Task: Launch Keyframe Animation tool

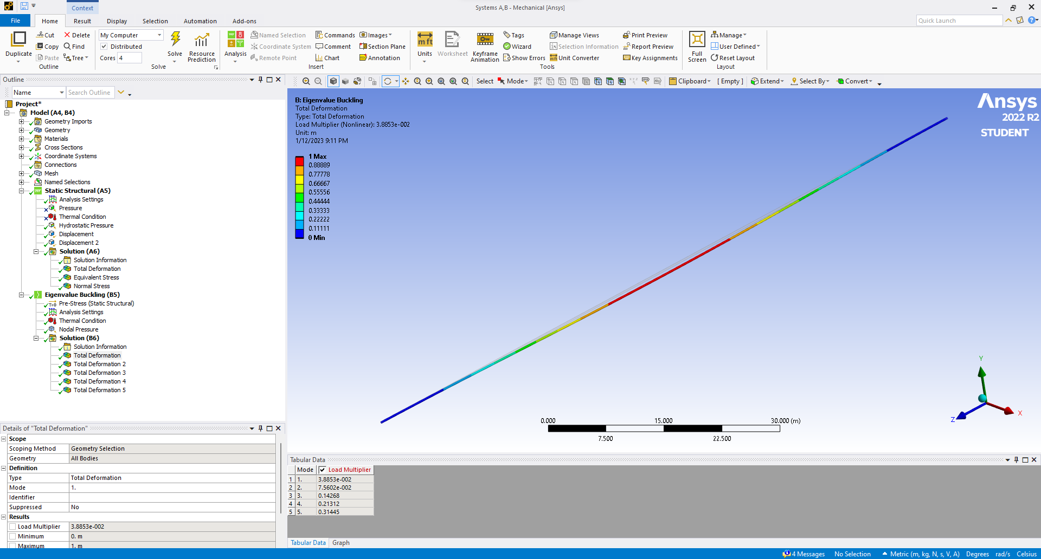Action: [x=485, y=40]
